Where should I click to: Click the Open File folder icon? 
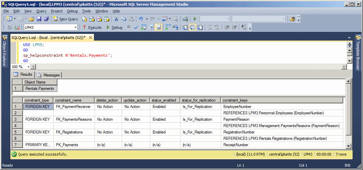32,19
